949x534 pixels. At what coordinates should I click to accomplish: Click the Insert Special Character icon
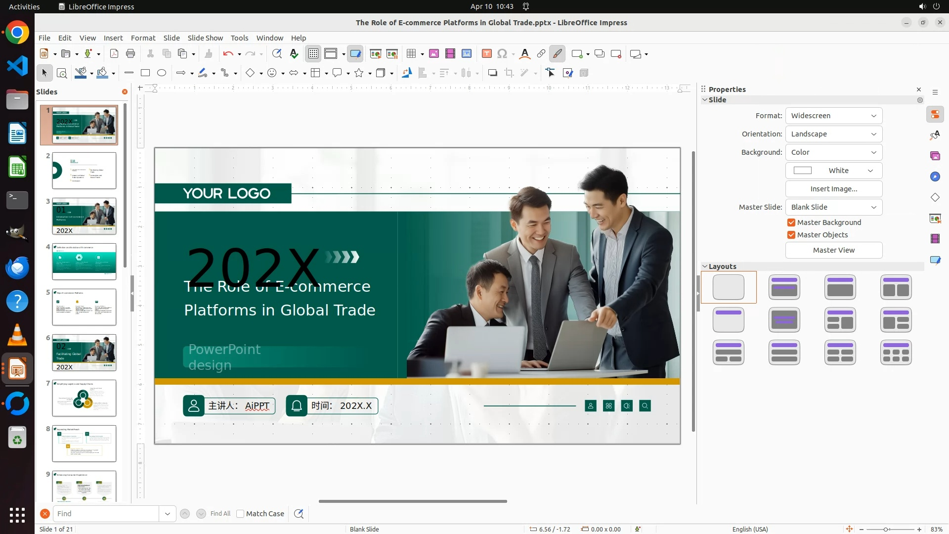point(502,54)
